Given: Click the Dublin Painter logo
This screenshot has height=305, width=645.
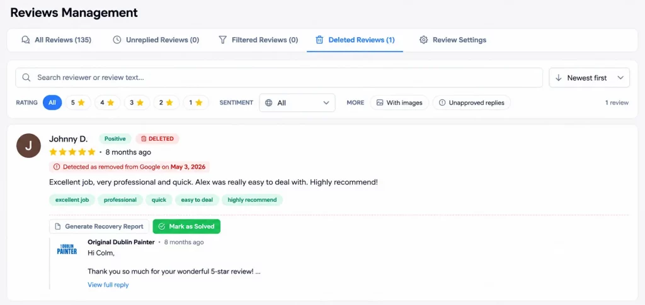Looking at the screenshot, I should [67, 249].
